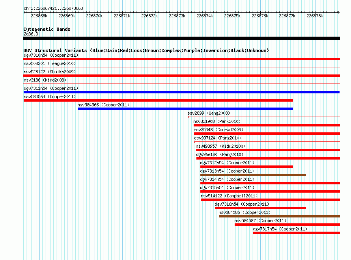Click the 226878k ruler tick label

(x=315, y=16)
